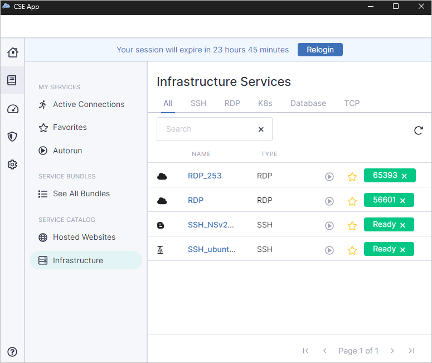Open the dashboard gauge icon in sidebar
Viewport: 432px width, 363px height.
12,109
